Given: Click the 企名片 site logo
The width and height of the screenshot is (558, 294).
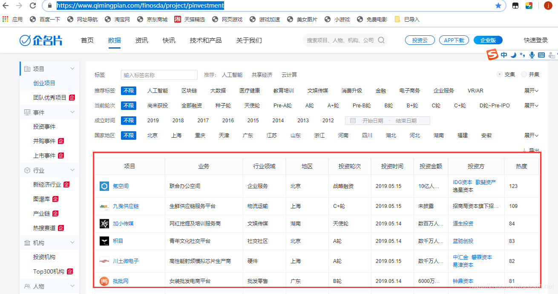Looking at the screenshot, I should pos(41,40).
